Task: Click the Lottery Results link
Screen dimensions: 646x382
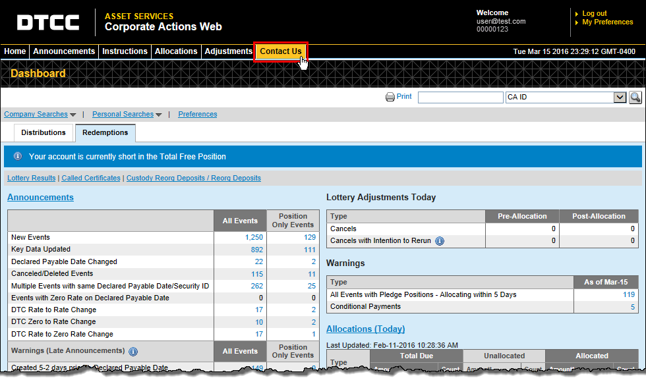Action: coord(32,178)
